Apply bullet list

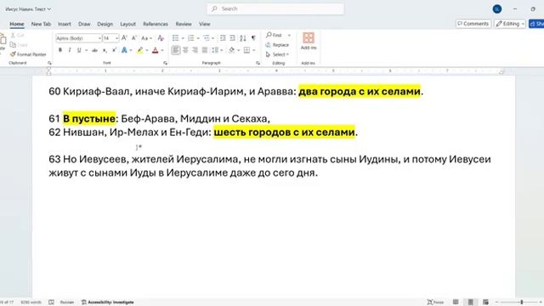176,37
